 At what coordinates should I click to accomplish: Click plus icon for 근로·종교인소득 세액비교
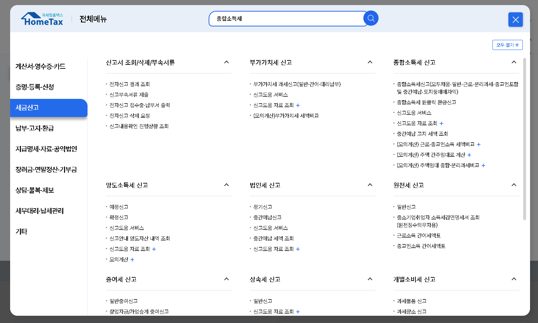pos(479,144)
